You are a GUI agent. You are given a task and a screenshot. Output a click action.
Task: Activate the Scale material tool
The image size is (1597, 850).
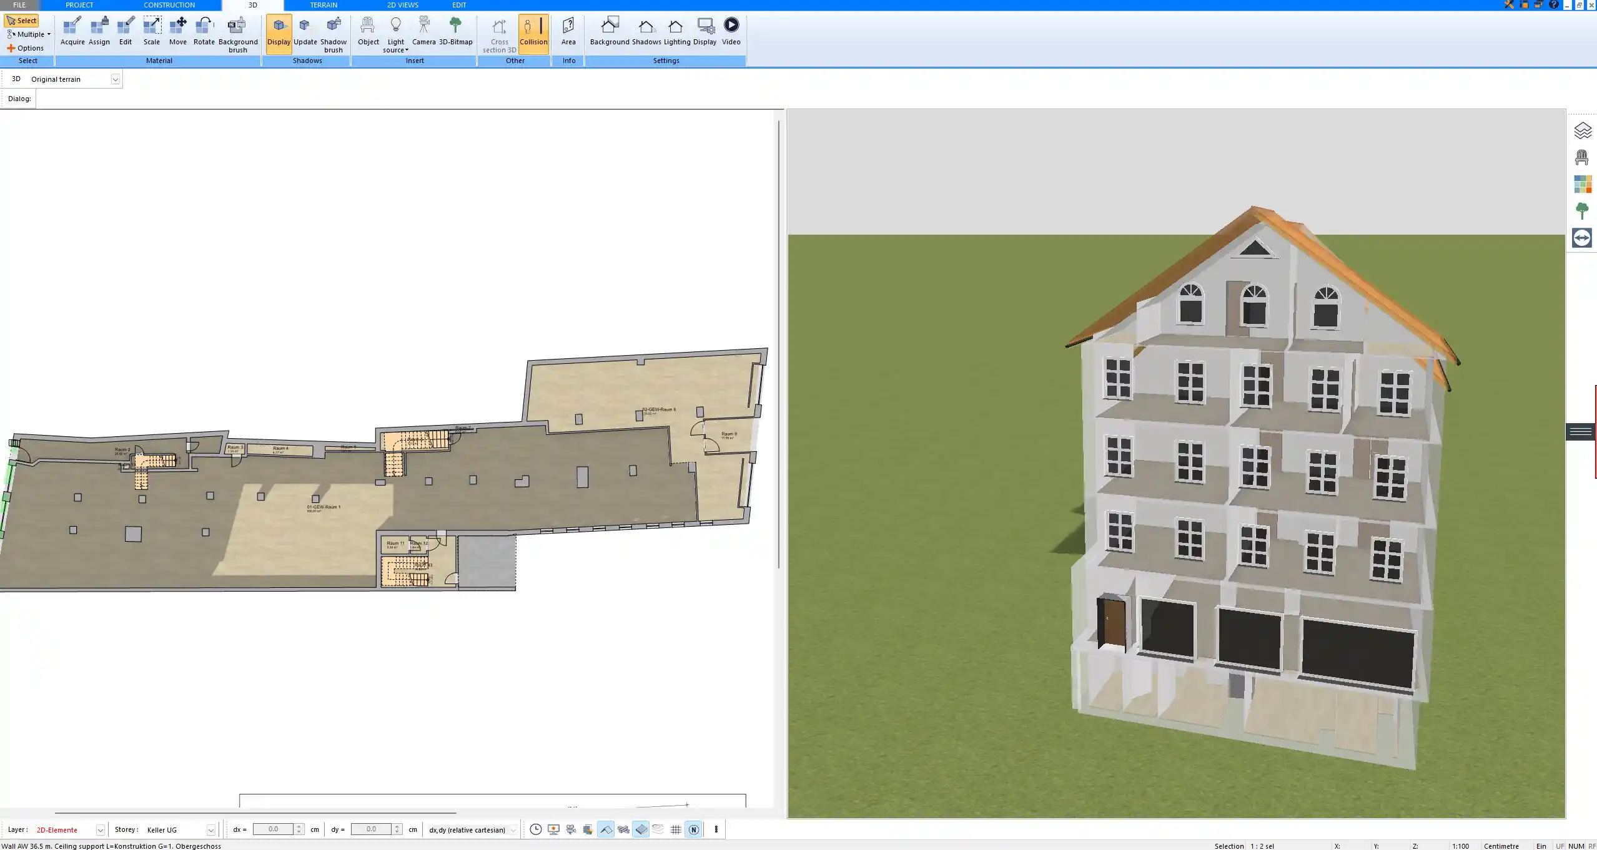(x=152, y=31)
